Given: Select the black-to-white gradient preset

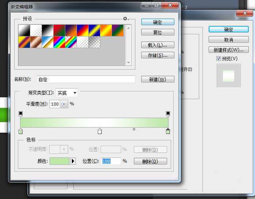Looking at the screenshot, I should click(47, 30).
